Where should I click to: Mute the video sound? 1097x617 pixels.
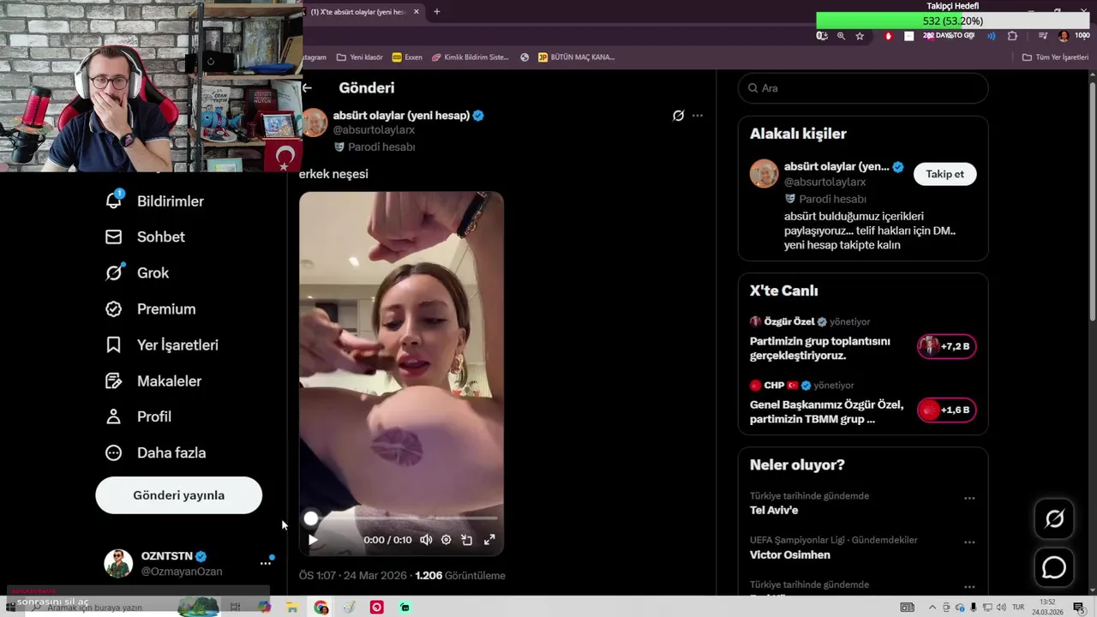426,540
